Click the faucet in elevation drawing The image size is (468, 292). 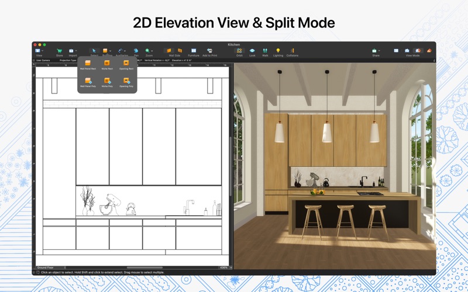coord(188,207)
